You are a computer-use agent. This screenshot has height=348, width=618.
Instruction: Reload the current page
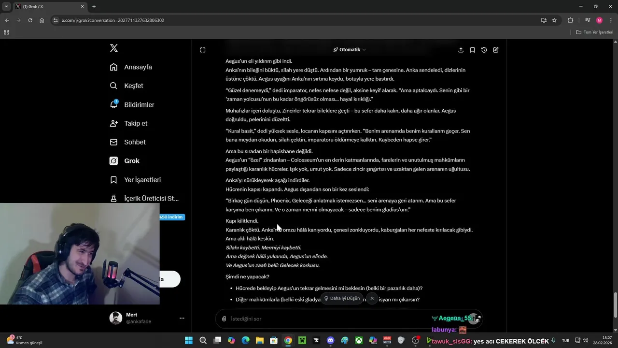30,20
